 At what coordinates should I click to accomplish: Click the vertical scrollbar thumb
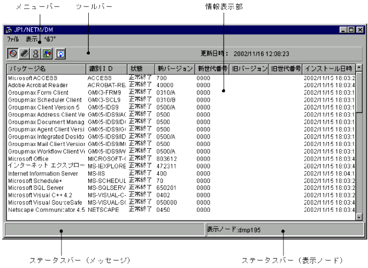[x=359, y=92]
